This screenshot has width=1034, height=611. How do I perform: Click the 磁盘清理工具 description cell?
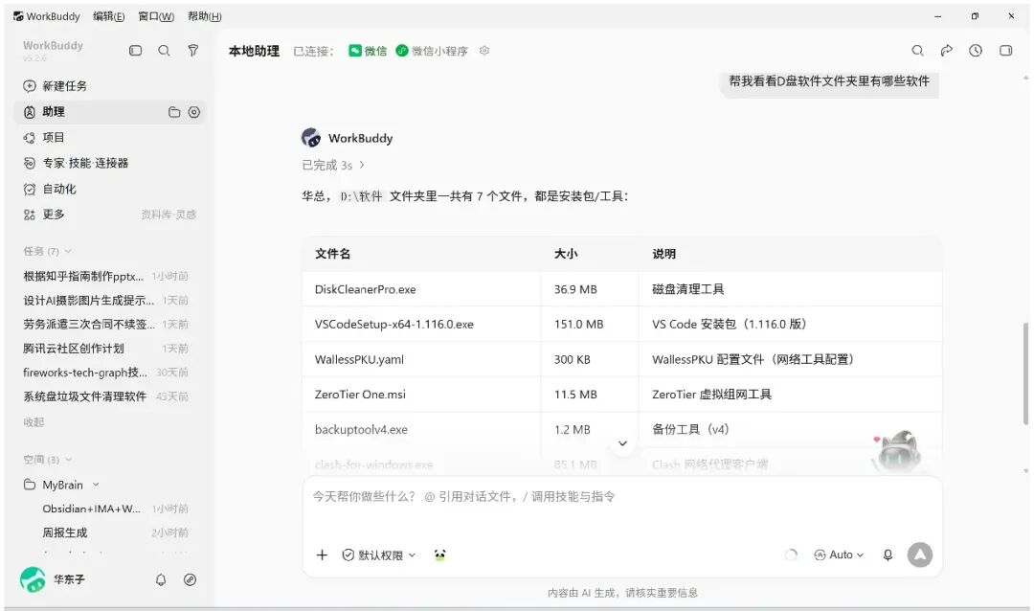[x=790, y=289]
